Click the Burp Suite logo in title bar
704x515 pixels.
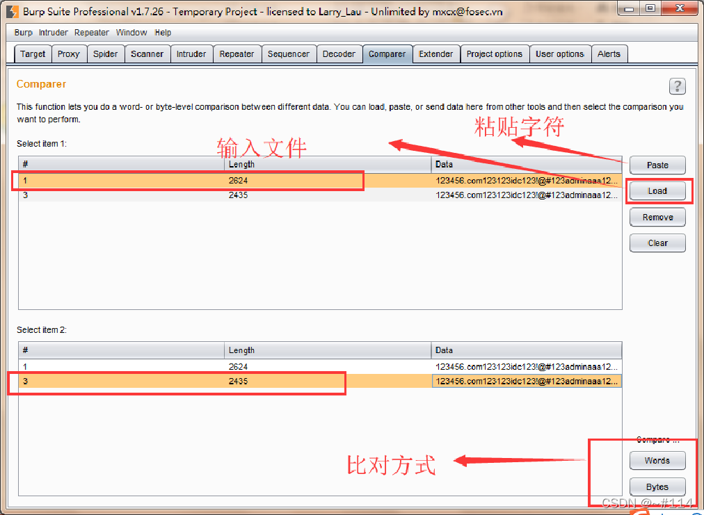(13, 12)
